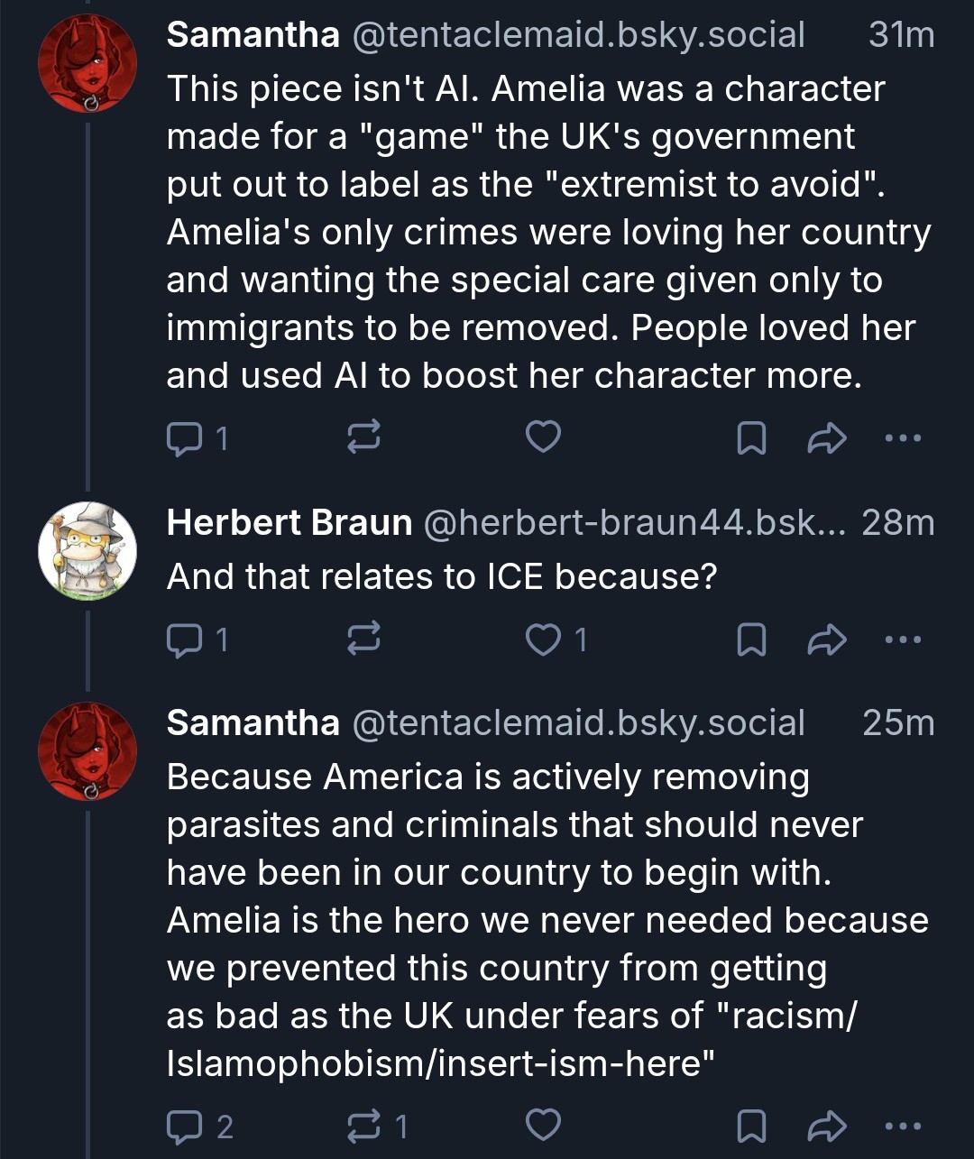Open more options on Herbert Braun's post
This screenshot has width=974, height=1159.
click(x=903, y=639)
